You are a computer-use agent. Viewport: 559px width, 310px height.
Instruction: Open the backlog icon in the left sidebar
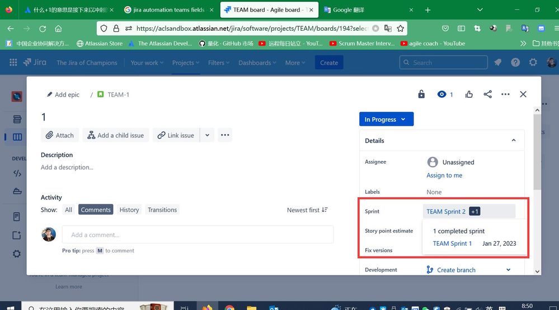point(17,119)
